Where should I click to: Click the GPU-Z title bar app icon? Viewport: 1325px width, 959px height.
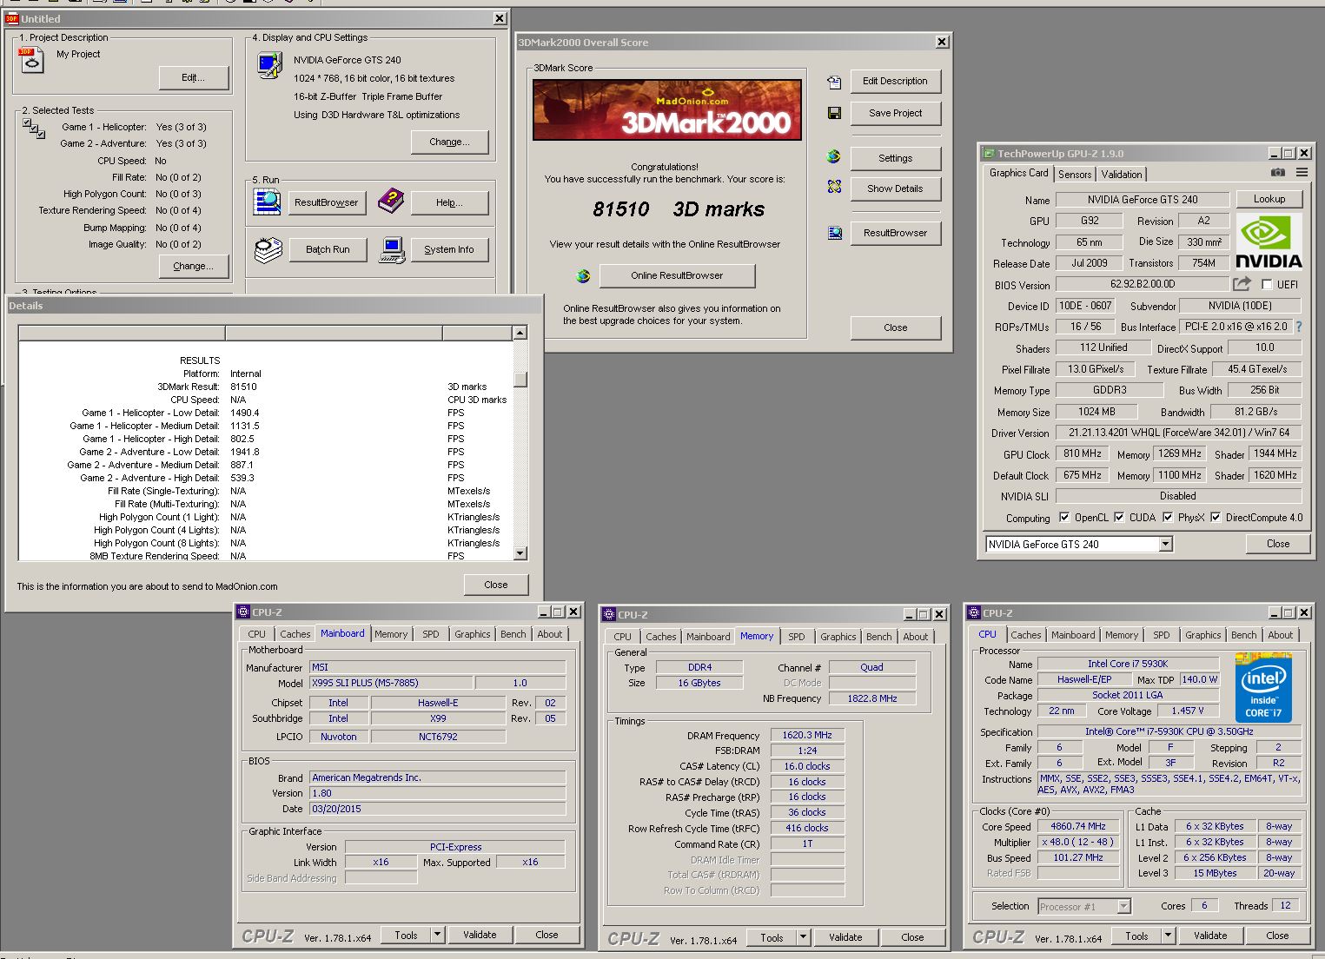[x=988, y=154]
